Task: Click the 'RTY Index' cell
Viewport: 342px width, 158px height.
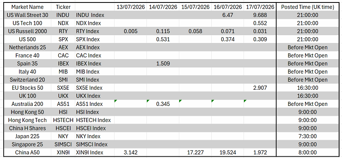Action: click(95, 31)
